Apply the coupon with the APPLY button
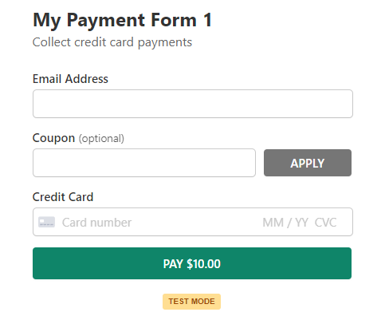This screenshot has width=385, height=316. tap(308, 163)
